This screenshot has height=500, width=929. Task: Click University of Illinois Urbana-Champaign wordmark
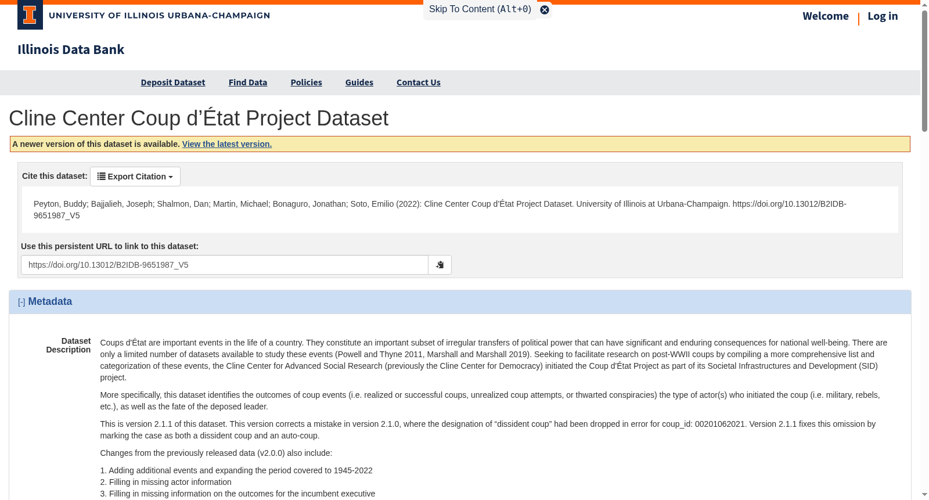160,16
